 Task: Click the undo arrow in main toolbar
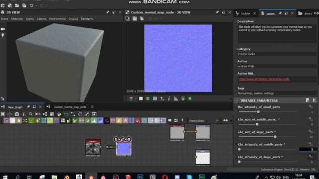coord(31,5)
